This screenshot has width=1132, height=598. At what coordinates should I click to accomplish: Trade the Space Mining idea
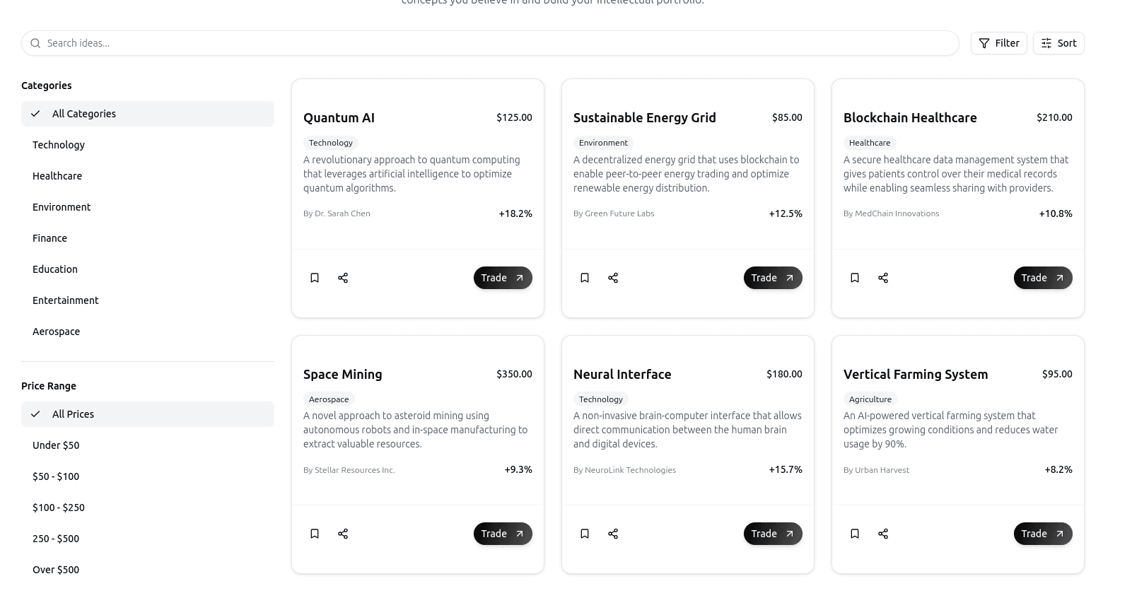pyautogui.click(x=503, y=534)
